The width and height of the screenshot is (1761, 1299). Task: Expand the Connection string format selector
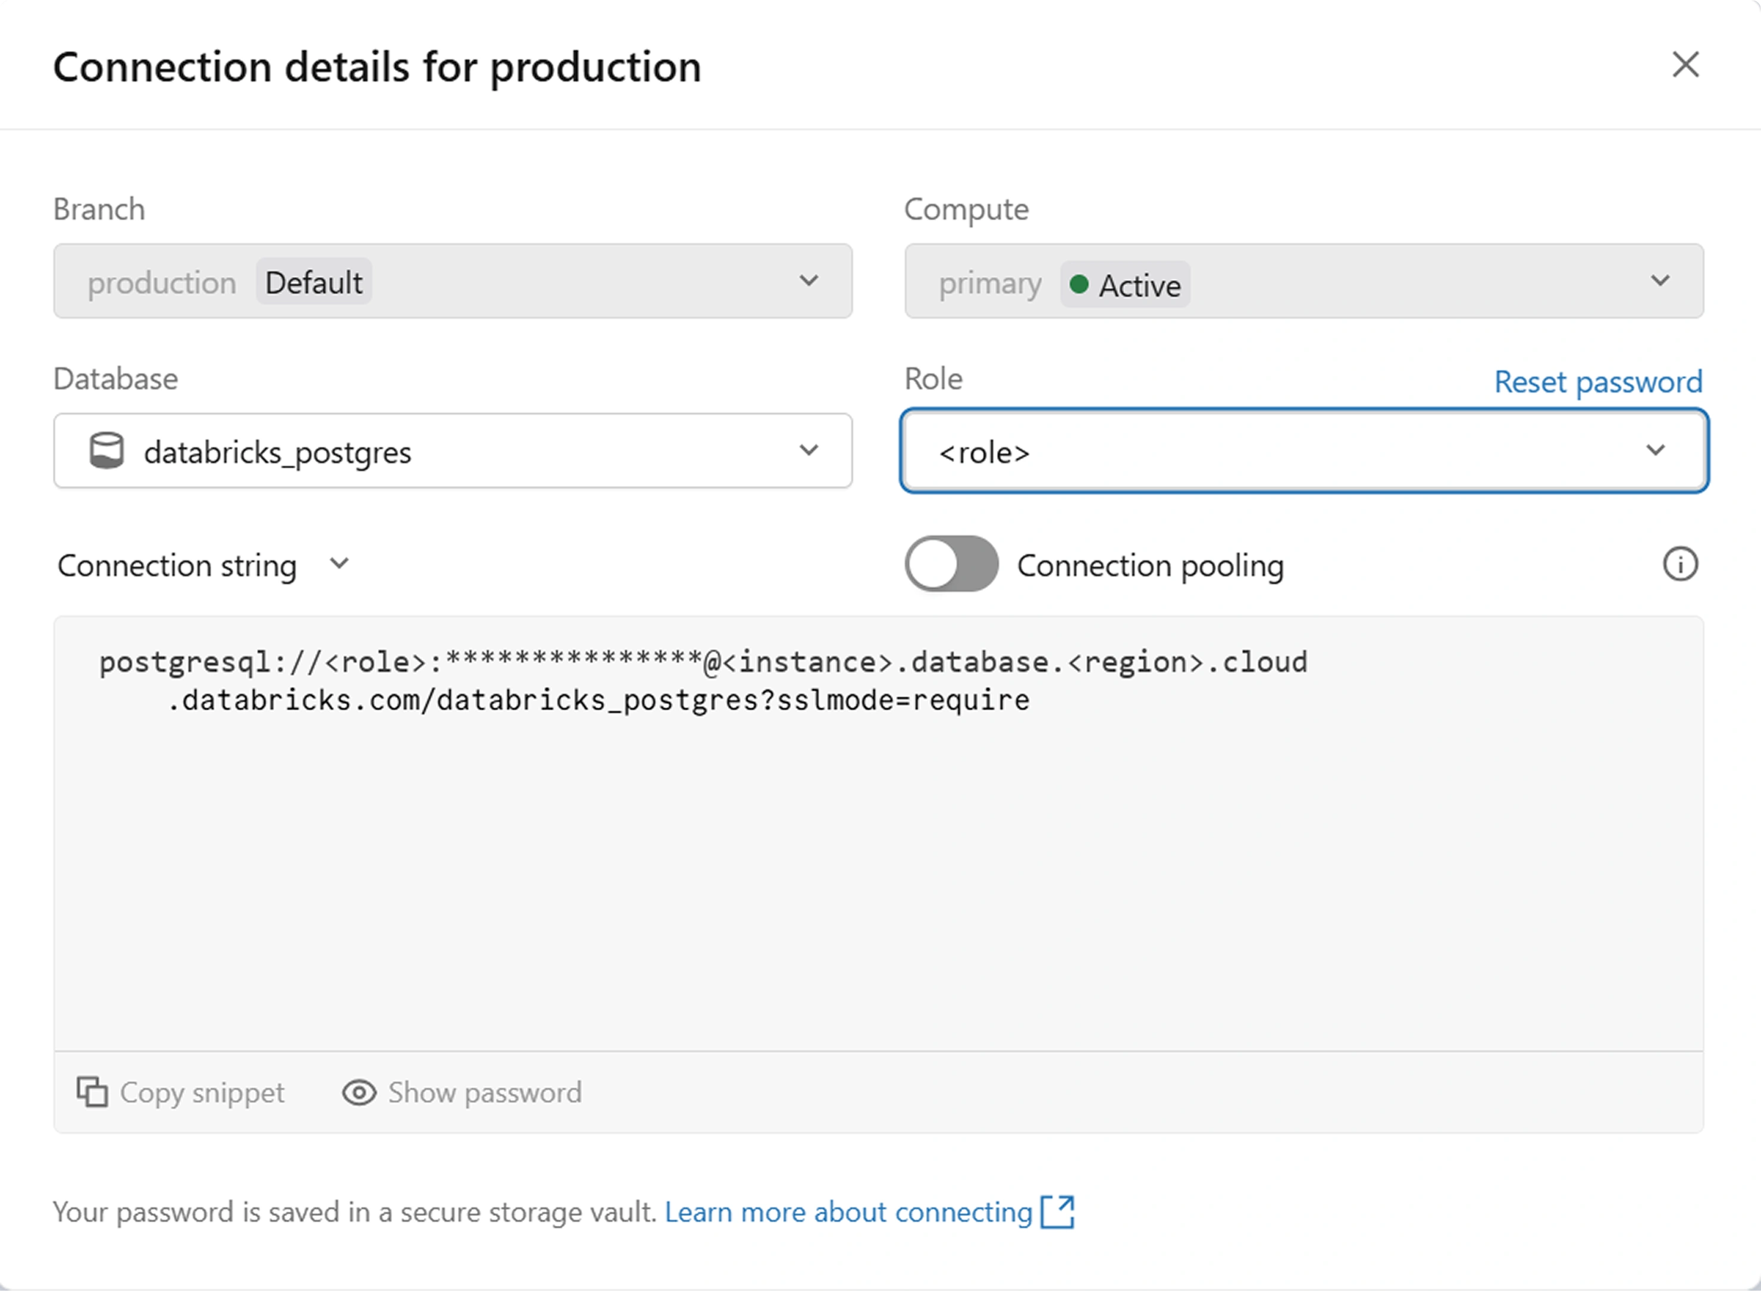[203, 566]
